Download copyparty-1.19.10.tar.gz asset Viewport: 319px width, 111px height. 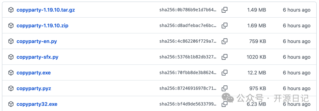point(46,10)
